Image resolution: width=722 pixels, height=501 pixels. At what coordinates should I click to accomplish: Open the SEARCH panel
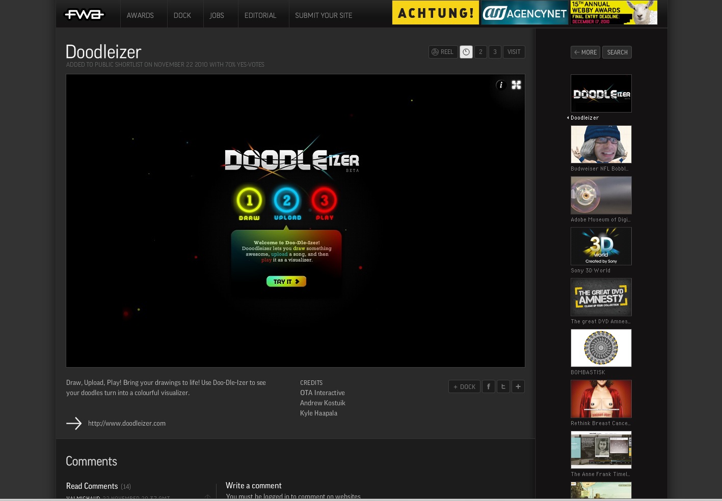tap(617, 52)
